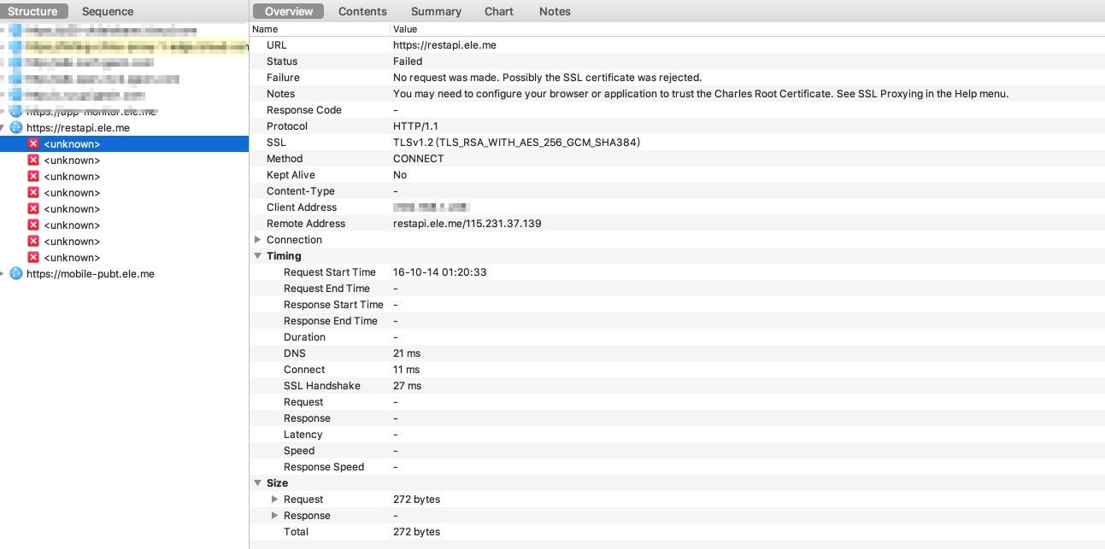Open the Notes tab
The image size is (1105, 549).
click(x=555, y=11)
